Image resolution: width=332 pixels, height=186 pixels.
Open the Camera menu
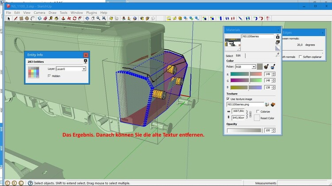(x=39, y=13)
